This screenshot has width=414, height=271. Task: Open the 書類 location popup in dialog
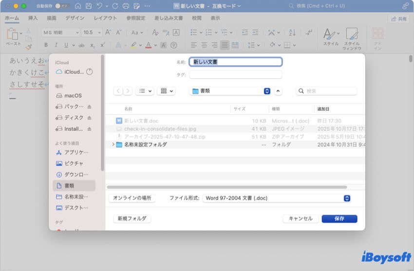coord(230,91)
